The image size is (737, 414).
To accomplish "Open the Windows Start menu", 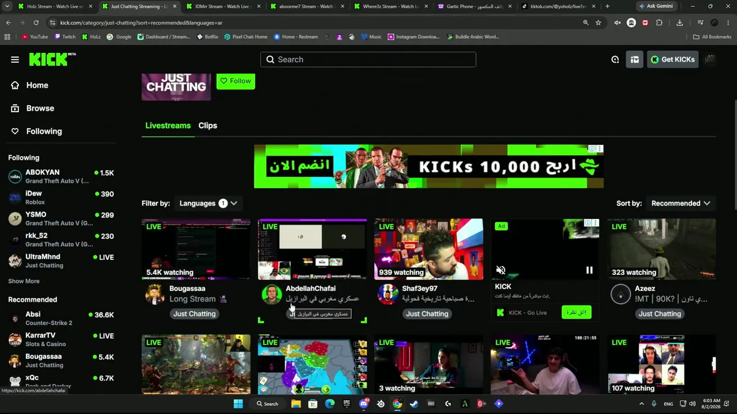I will (x=238, y=404).
